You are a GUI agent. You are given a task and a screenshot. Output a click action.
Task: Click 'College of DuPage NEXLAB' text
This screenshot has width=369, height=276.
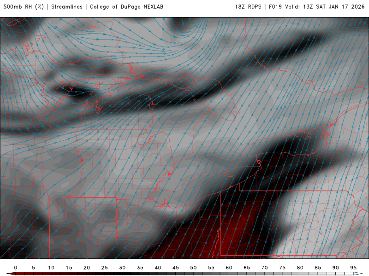126,6
